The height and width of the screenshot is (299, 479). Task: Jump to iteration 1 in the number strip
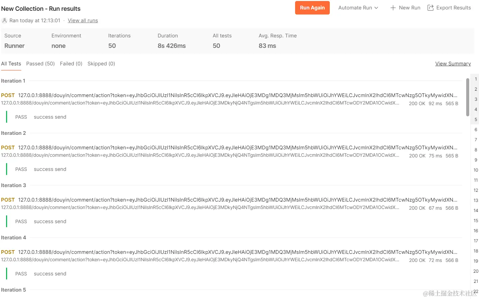click(x=476, y=79)
